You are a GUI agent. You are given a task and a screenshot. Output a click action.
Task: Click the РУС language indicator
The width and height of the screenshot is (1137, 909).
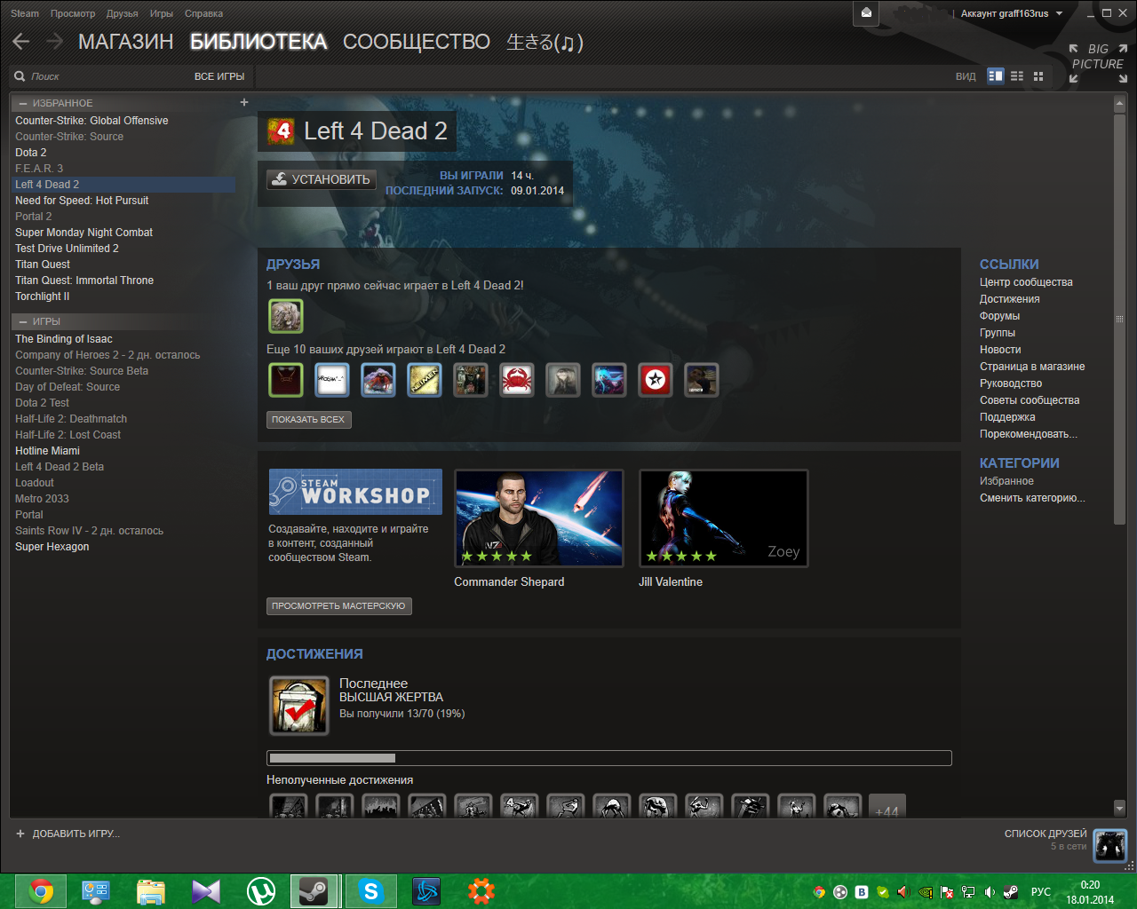click(1041, 892)
